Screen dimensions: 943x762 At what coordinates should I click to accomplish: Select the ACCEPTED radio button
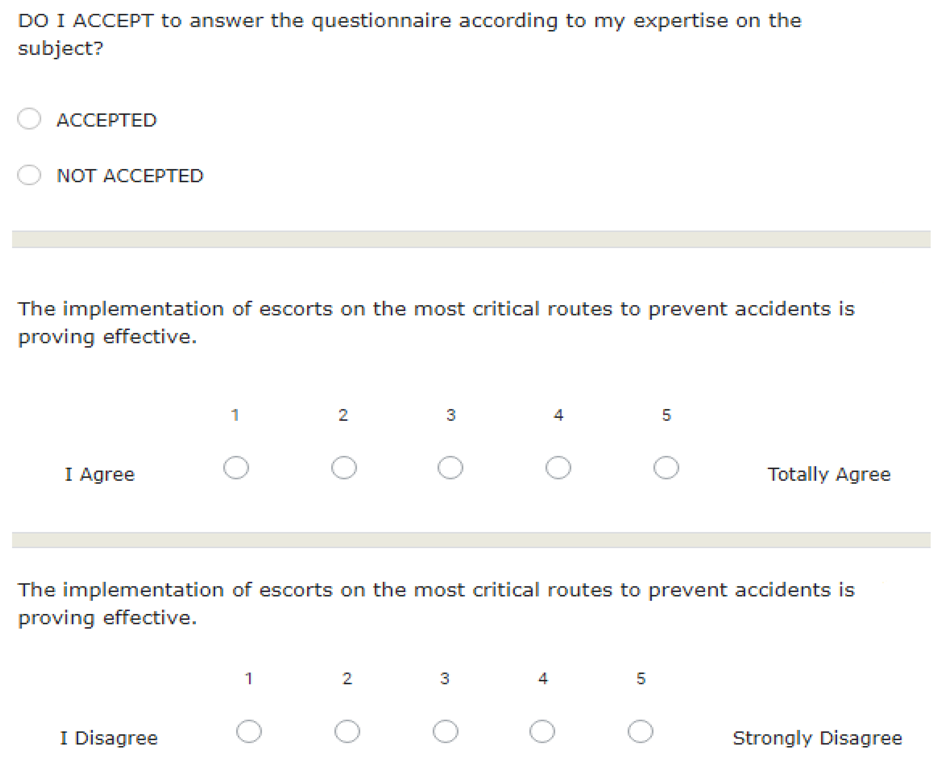coord(29,119)
